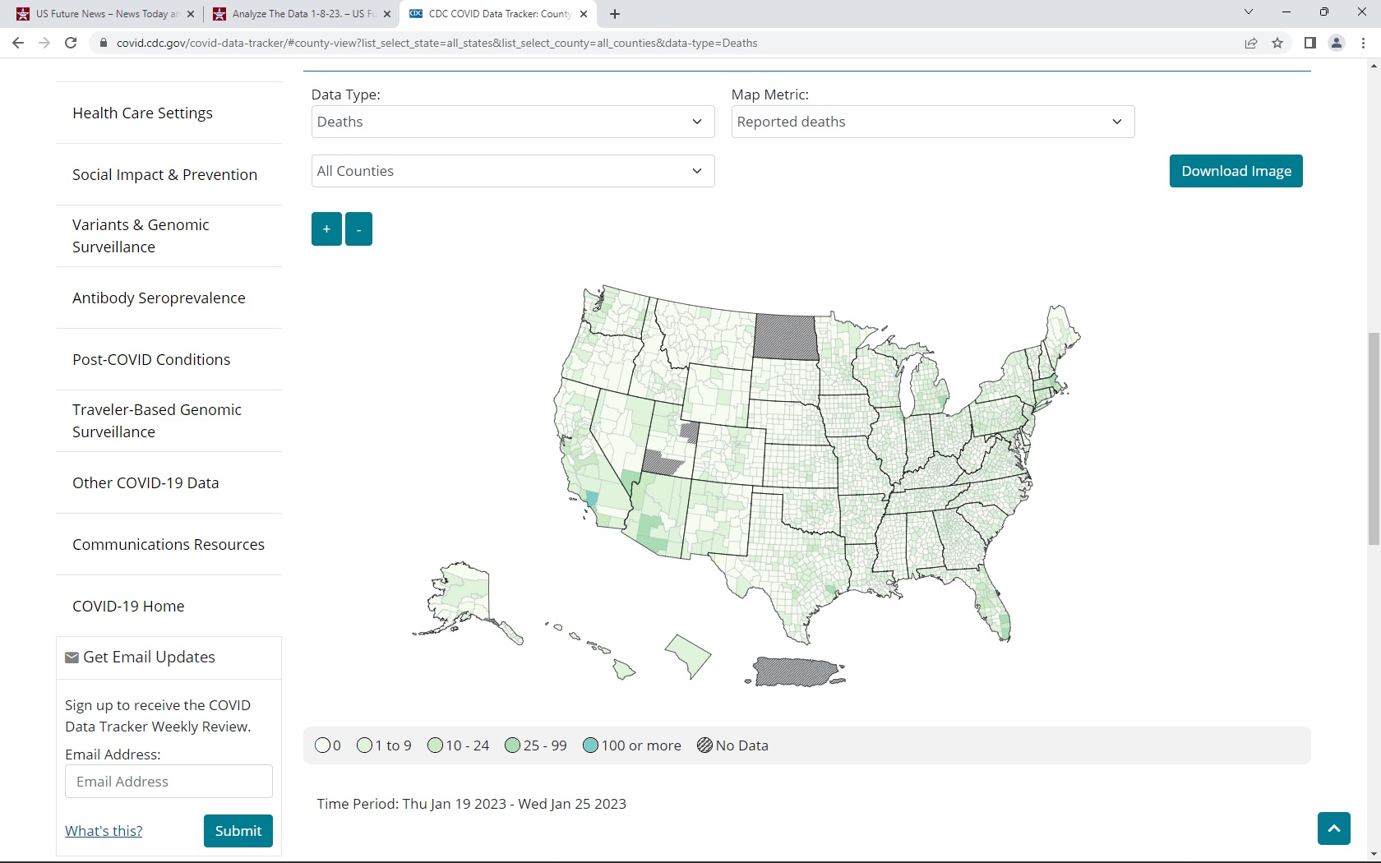The image size is (1381, 863).
Task: Open the browser side panel icon
Action: [1309, 43]
